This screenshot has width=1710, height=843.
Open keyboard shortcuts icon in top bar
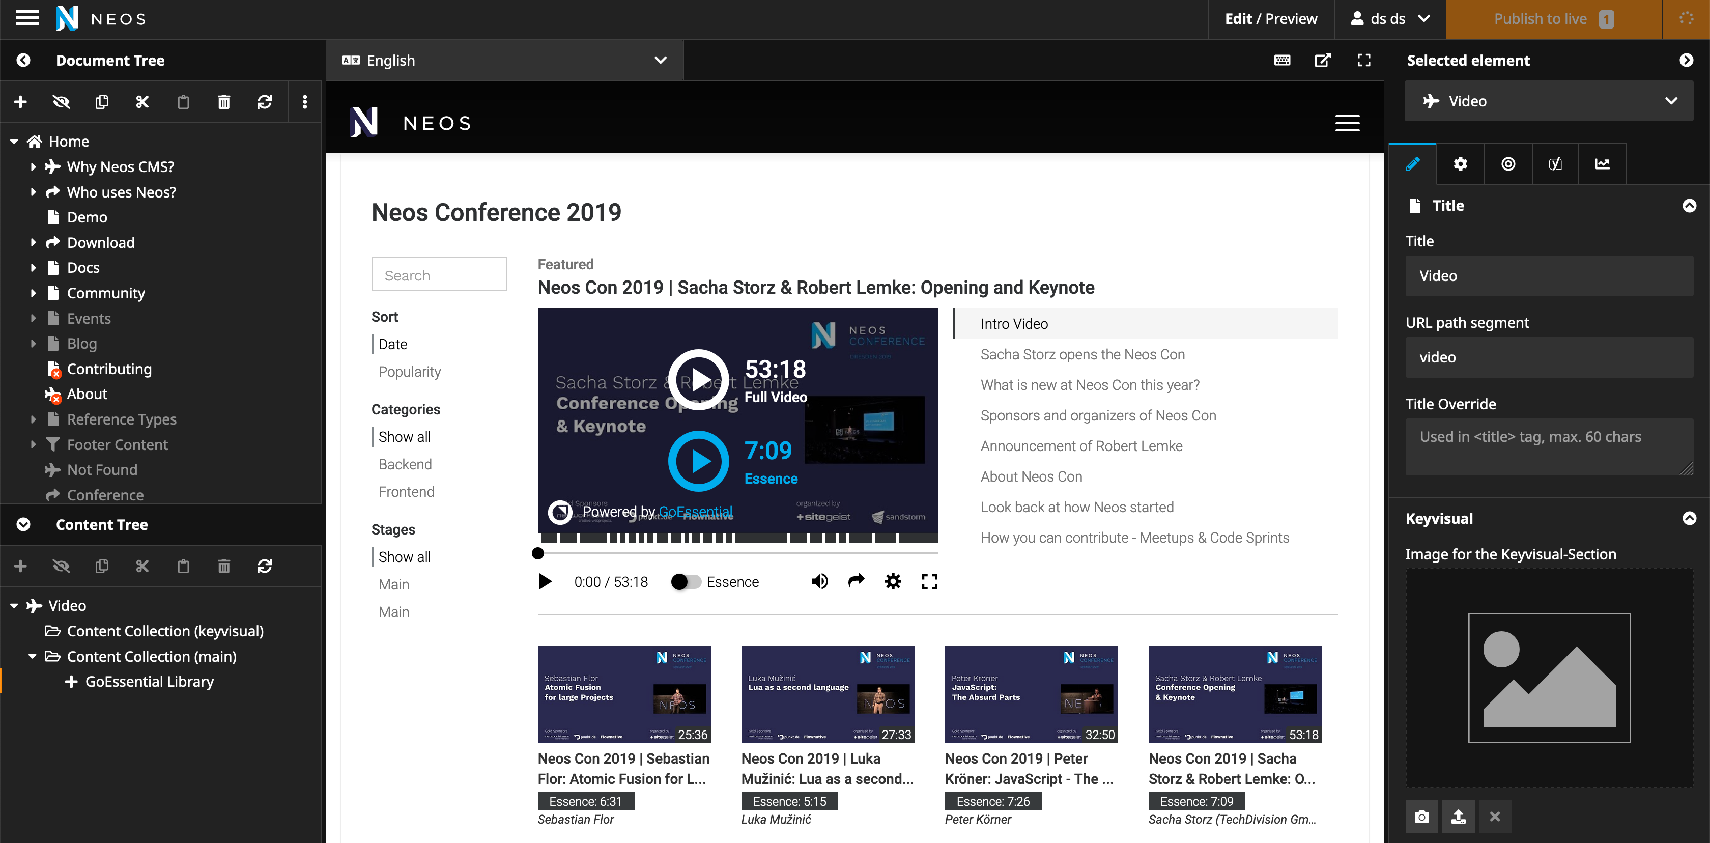[x=1282, y=61]
